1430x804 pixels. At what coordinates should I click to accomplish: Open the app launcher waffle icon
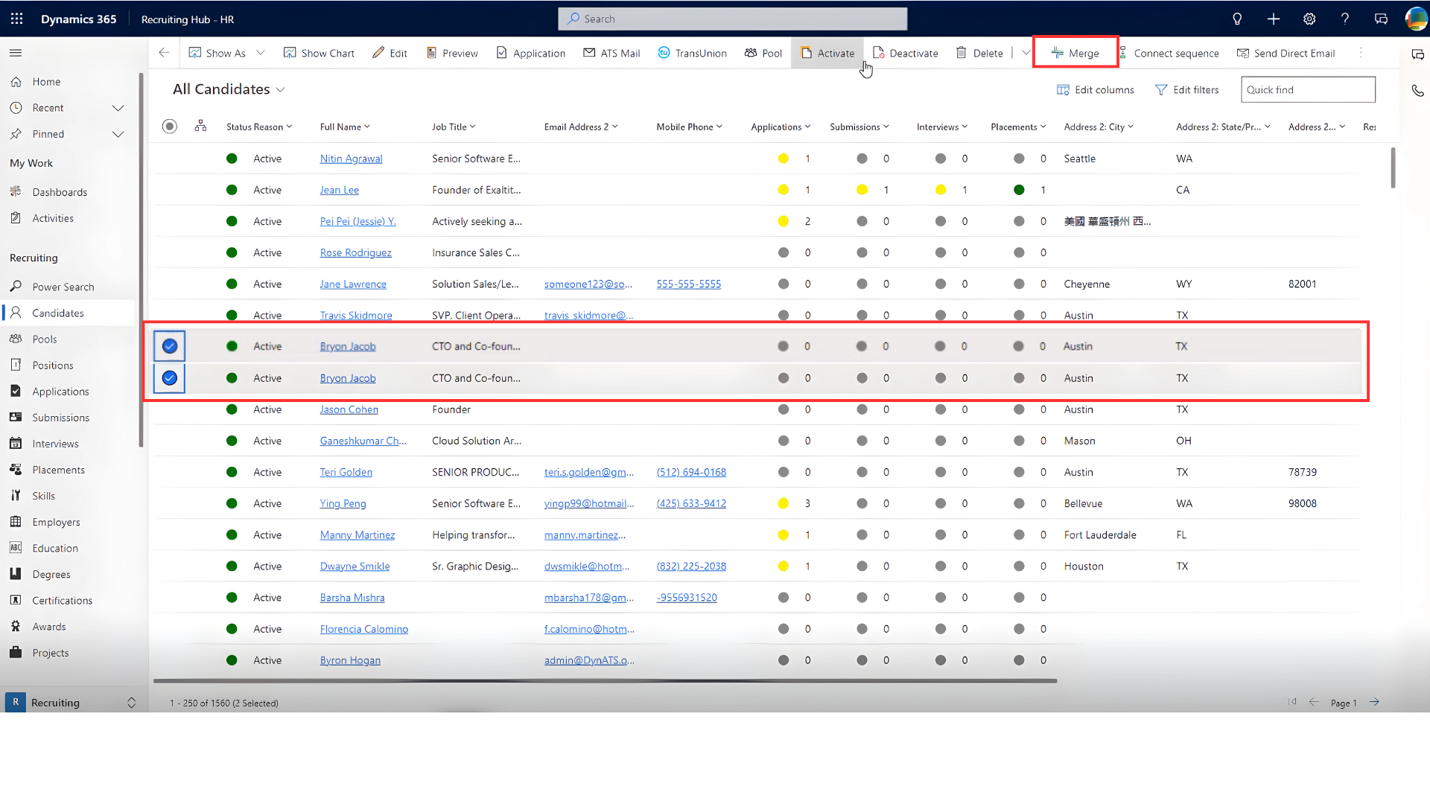pos(16,19)
